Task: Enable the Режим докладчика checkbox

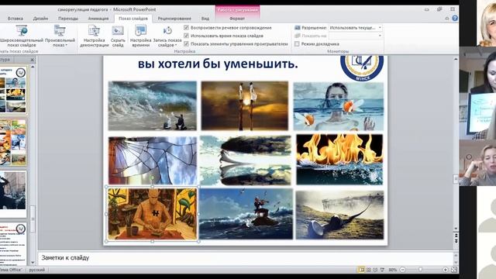Action: (297, 44)
